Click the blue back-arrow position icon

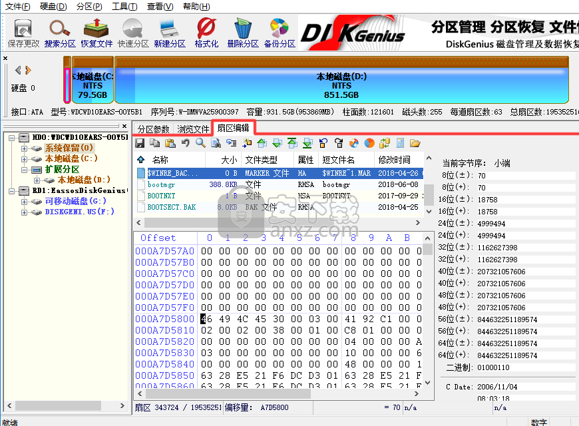[323, 143]
